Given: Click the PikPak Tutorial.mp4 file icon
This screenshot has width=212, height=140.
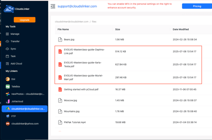Looking at the screenshot, I should pyautogui.click(x=60, y=122).
